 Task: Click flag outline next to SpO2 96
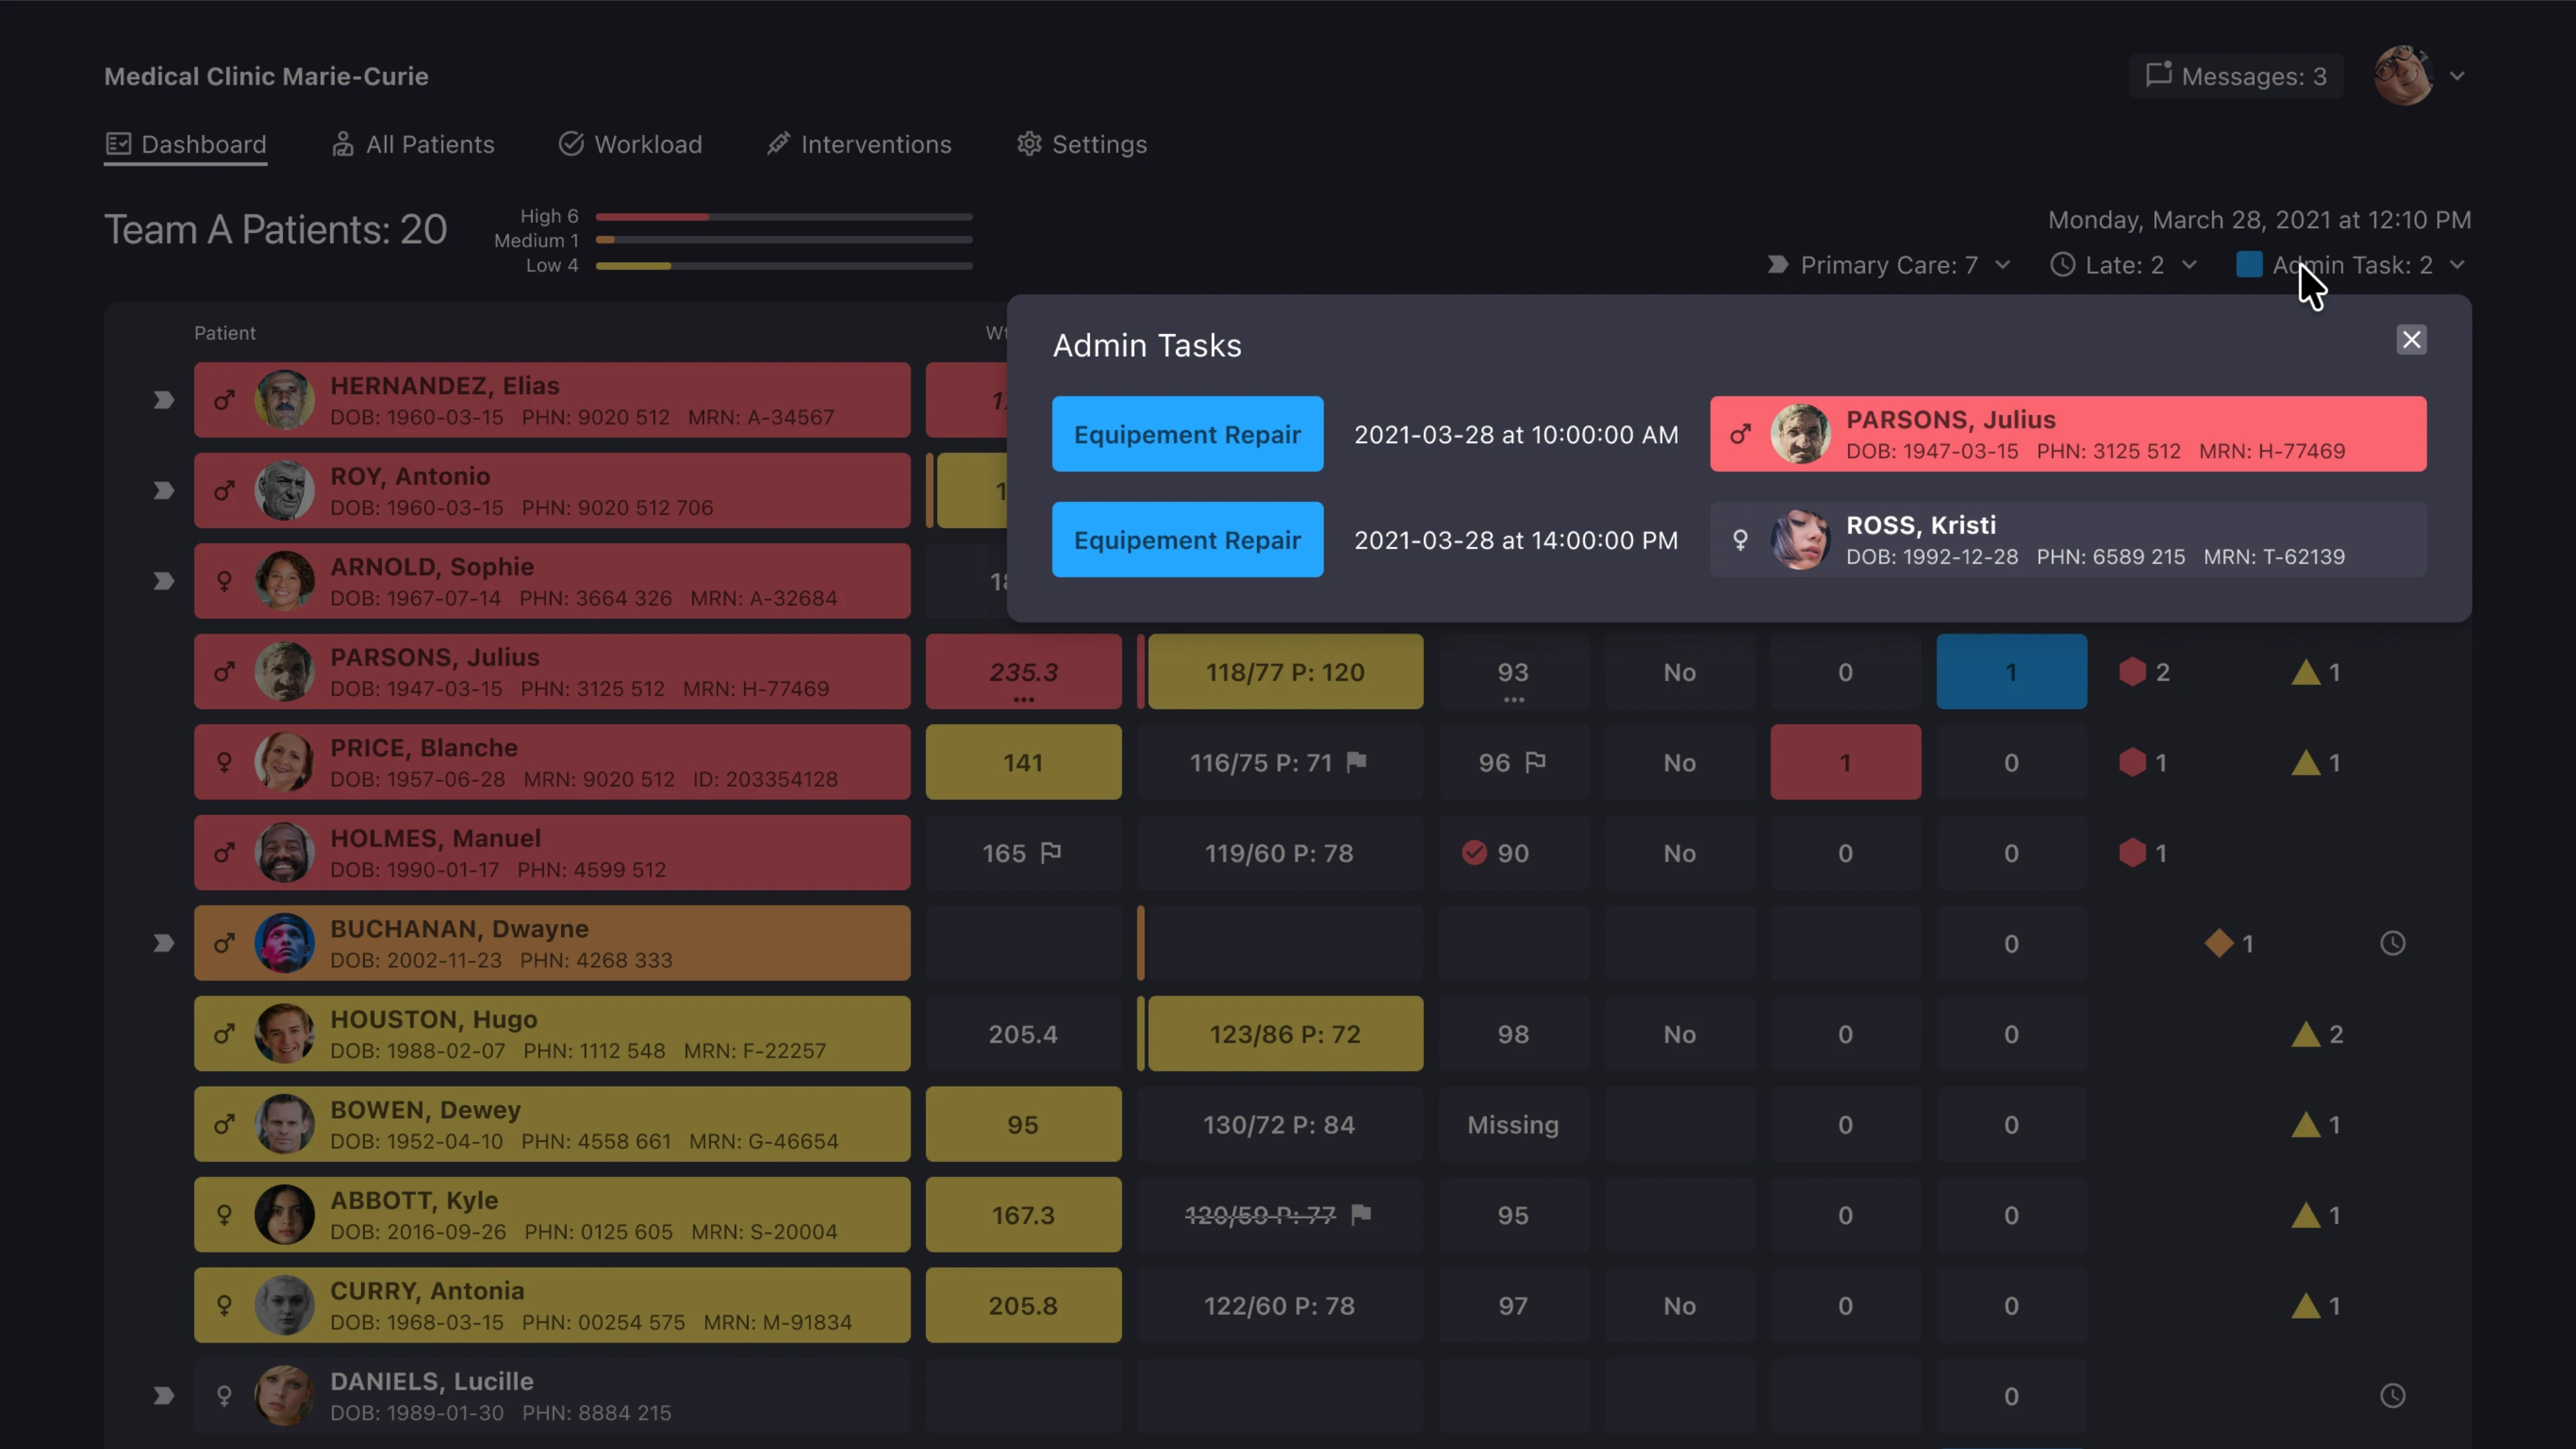(1536, 762)
